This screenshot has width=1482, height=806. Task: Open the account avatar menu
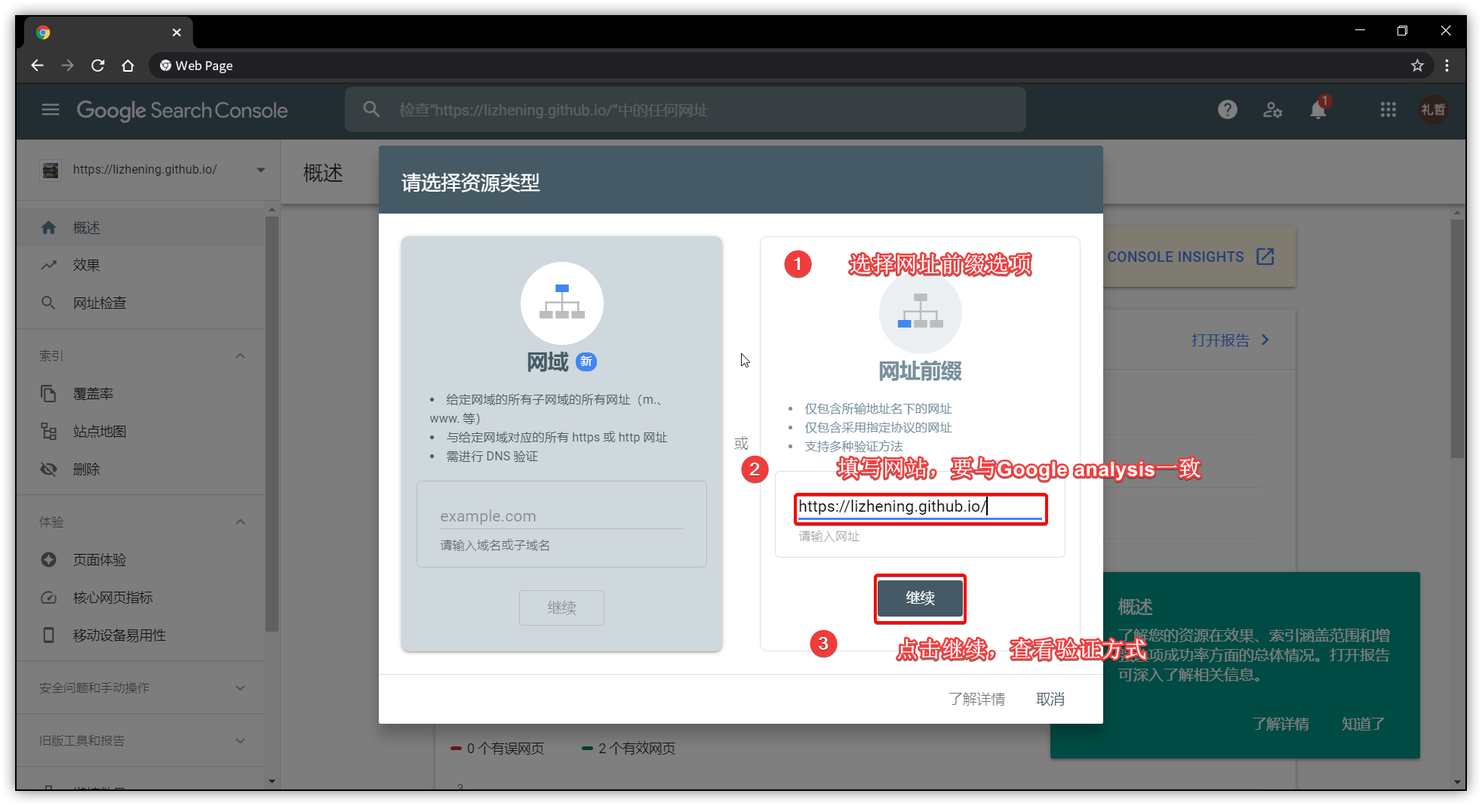point(1433,110)
